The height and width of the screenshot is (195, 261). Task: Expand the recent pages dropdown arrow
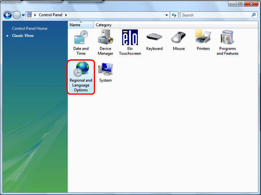23,15
